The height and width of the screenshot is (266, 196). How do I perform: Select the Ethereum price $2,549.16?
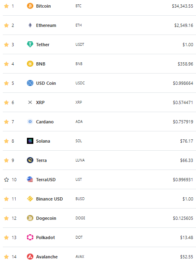click(x=184, y=25)
